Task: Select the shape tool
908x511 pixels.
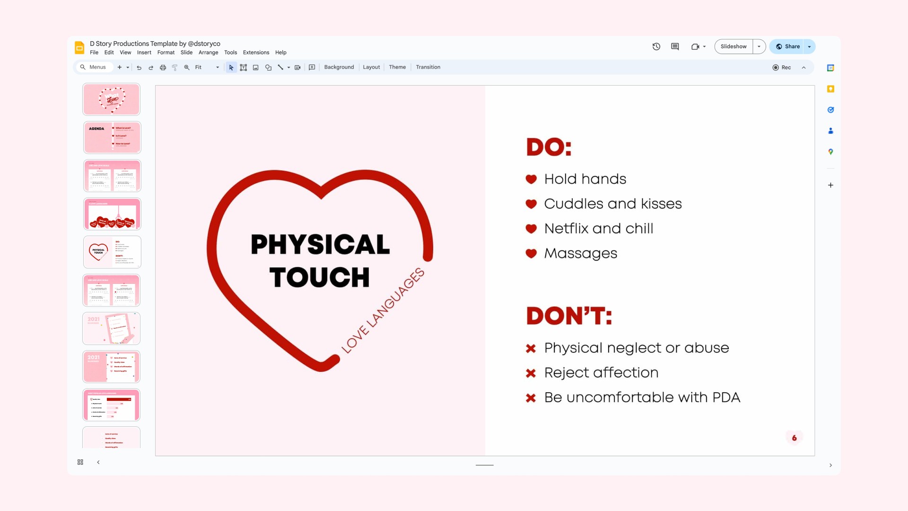Action: click(268, 68)
